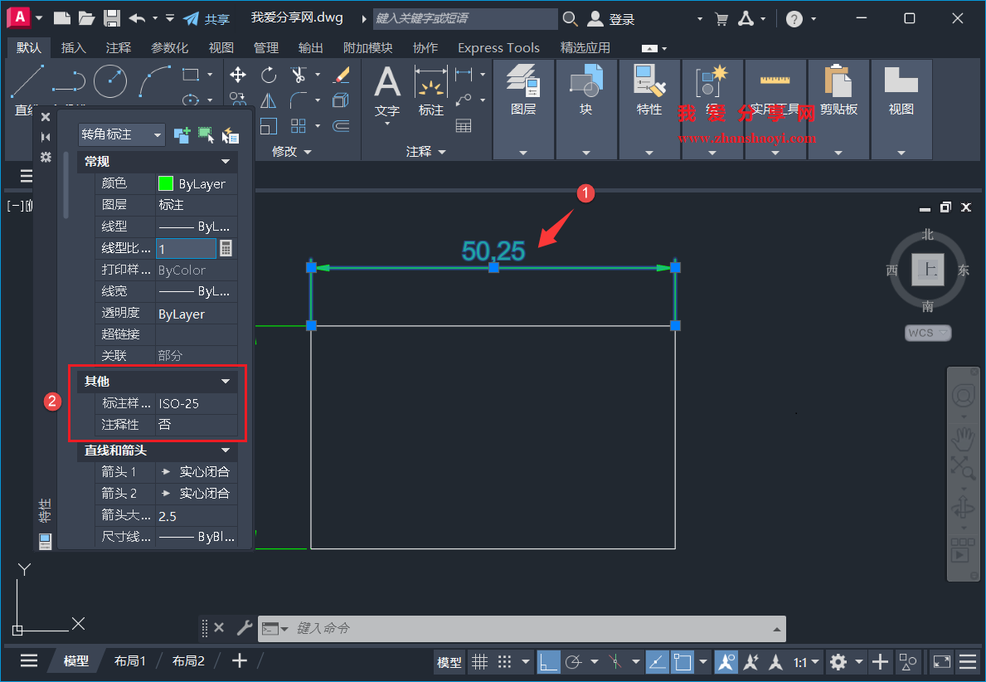Click Select Objects icon in properties palette
986x682 pixels.
click(x=206, y=134)
